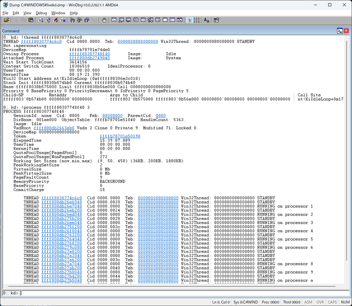The height and width of the screenshot is (306, 352).
Task: Open the Edit menu
Action: point(16,13)
